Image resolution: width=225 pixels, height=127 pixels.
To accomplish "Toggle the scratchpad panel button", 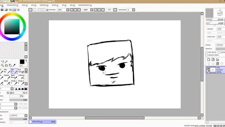I will click(18, 10).
